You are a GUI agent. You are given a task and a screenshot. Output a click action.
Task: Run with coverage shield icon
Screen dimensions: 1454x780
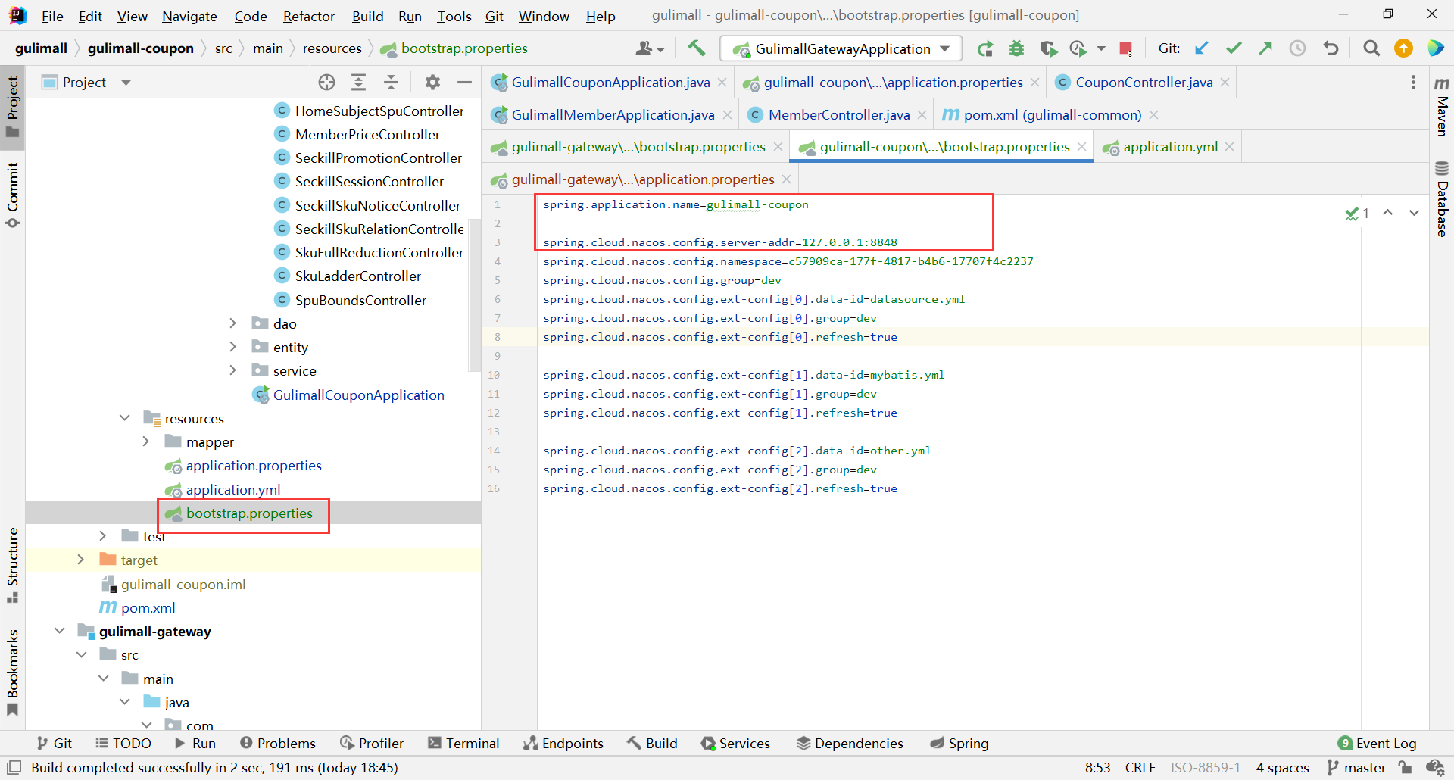1048,48
